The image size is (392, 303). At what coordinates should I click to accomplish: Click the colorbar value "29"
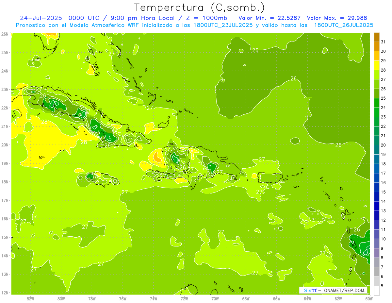click(x=384, y=60)
